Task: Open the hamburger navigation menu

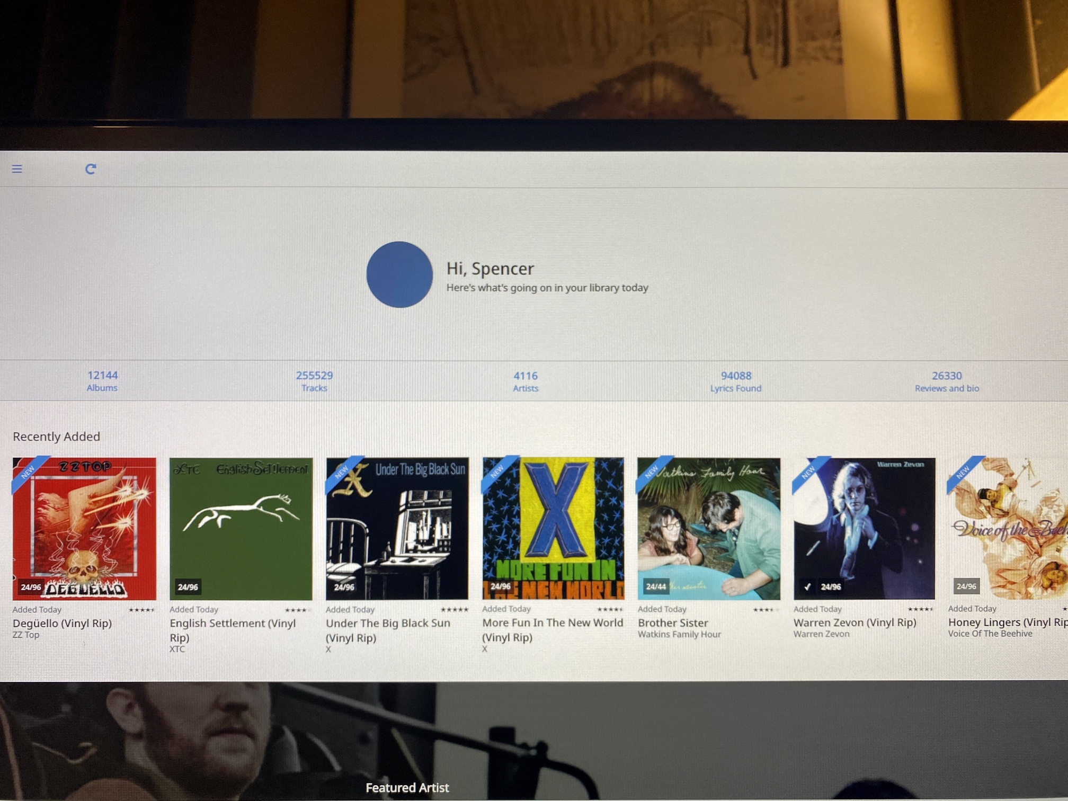Action: coord(17,169)
